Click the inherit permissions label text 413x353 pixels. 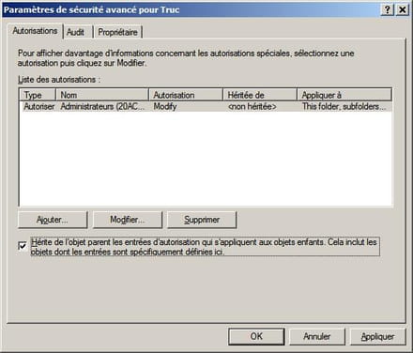point(205,247)
